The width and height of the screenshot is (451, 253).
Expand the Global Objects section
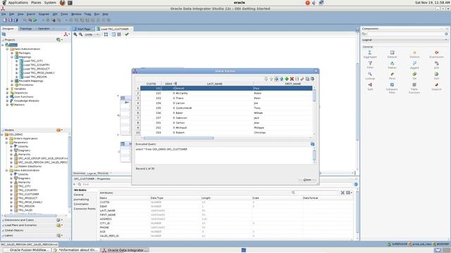click(3, 231)
